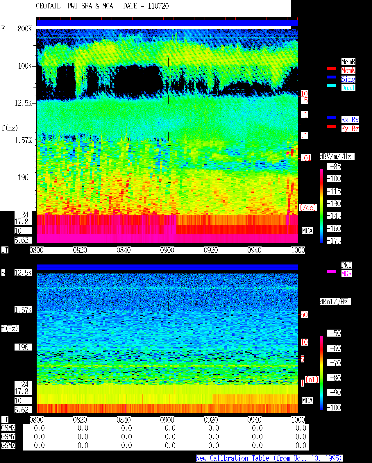Click the magnetic field B spectrogram plot
The image size is (372, 463).
coord(167,343)
